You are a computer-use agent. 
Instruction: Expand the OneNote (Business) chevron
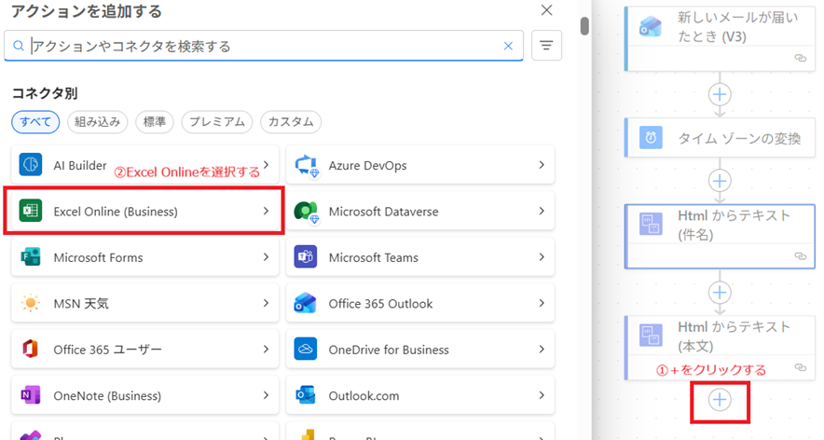pyautogui.click(x=267, y=396)
